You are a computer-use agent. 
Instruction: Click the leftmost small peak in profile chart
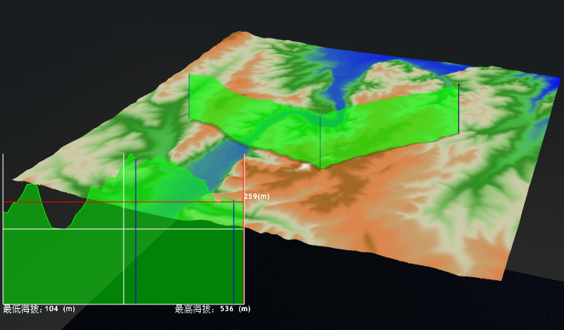point(31,185)
